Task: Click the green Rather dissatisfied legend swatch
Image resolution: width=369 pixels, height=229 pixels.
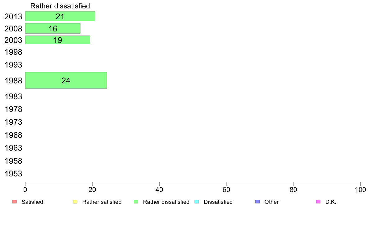Action: pyautogui.click(x=136, y=202)
